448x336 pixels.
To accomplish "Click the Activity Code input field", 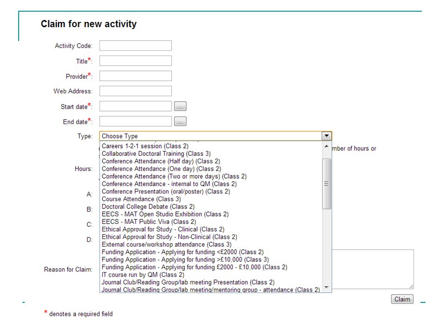I will (135, 46).
